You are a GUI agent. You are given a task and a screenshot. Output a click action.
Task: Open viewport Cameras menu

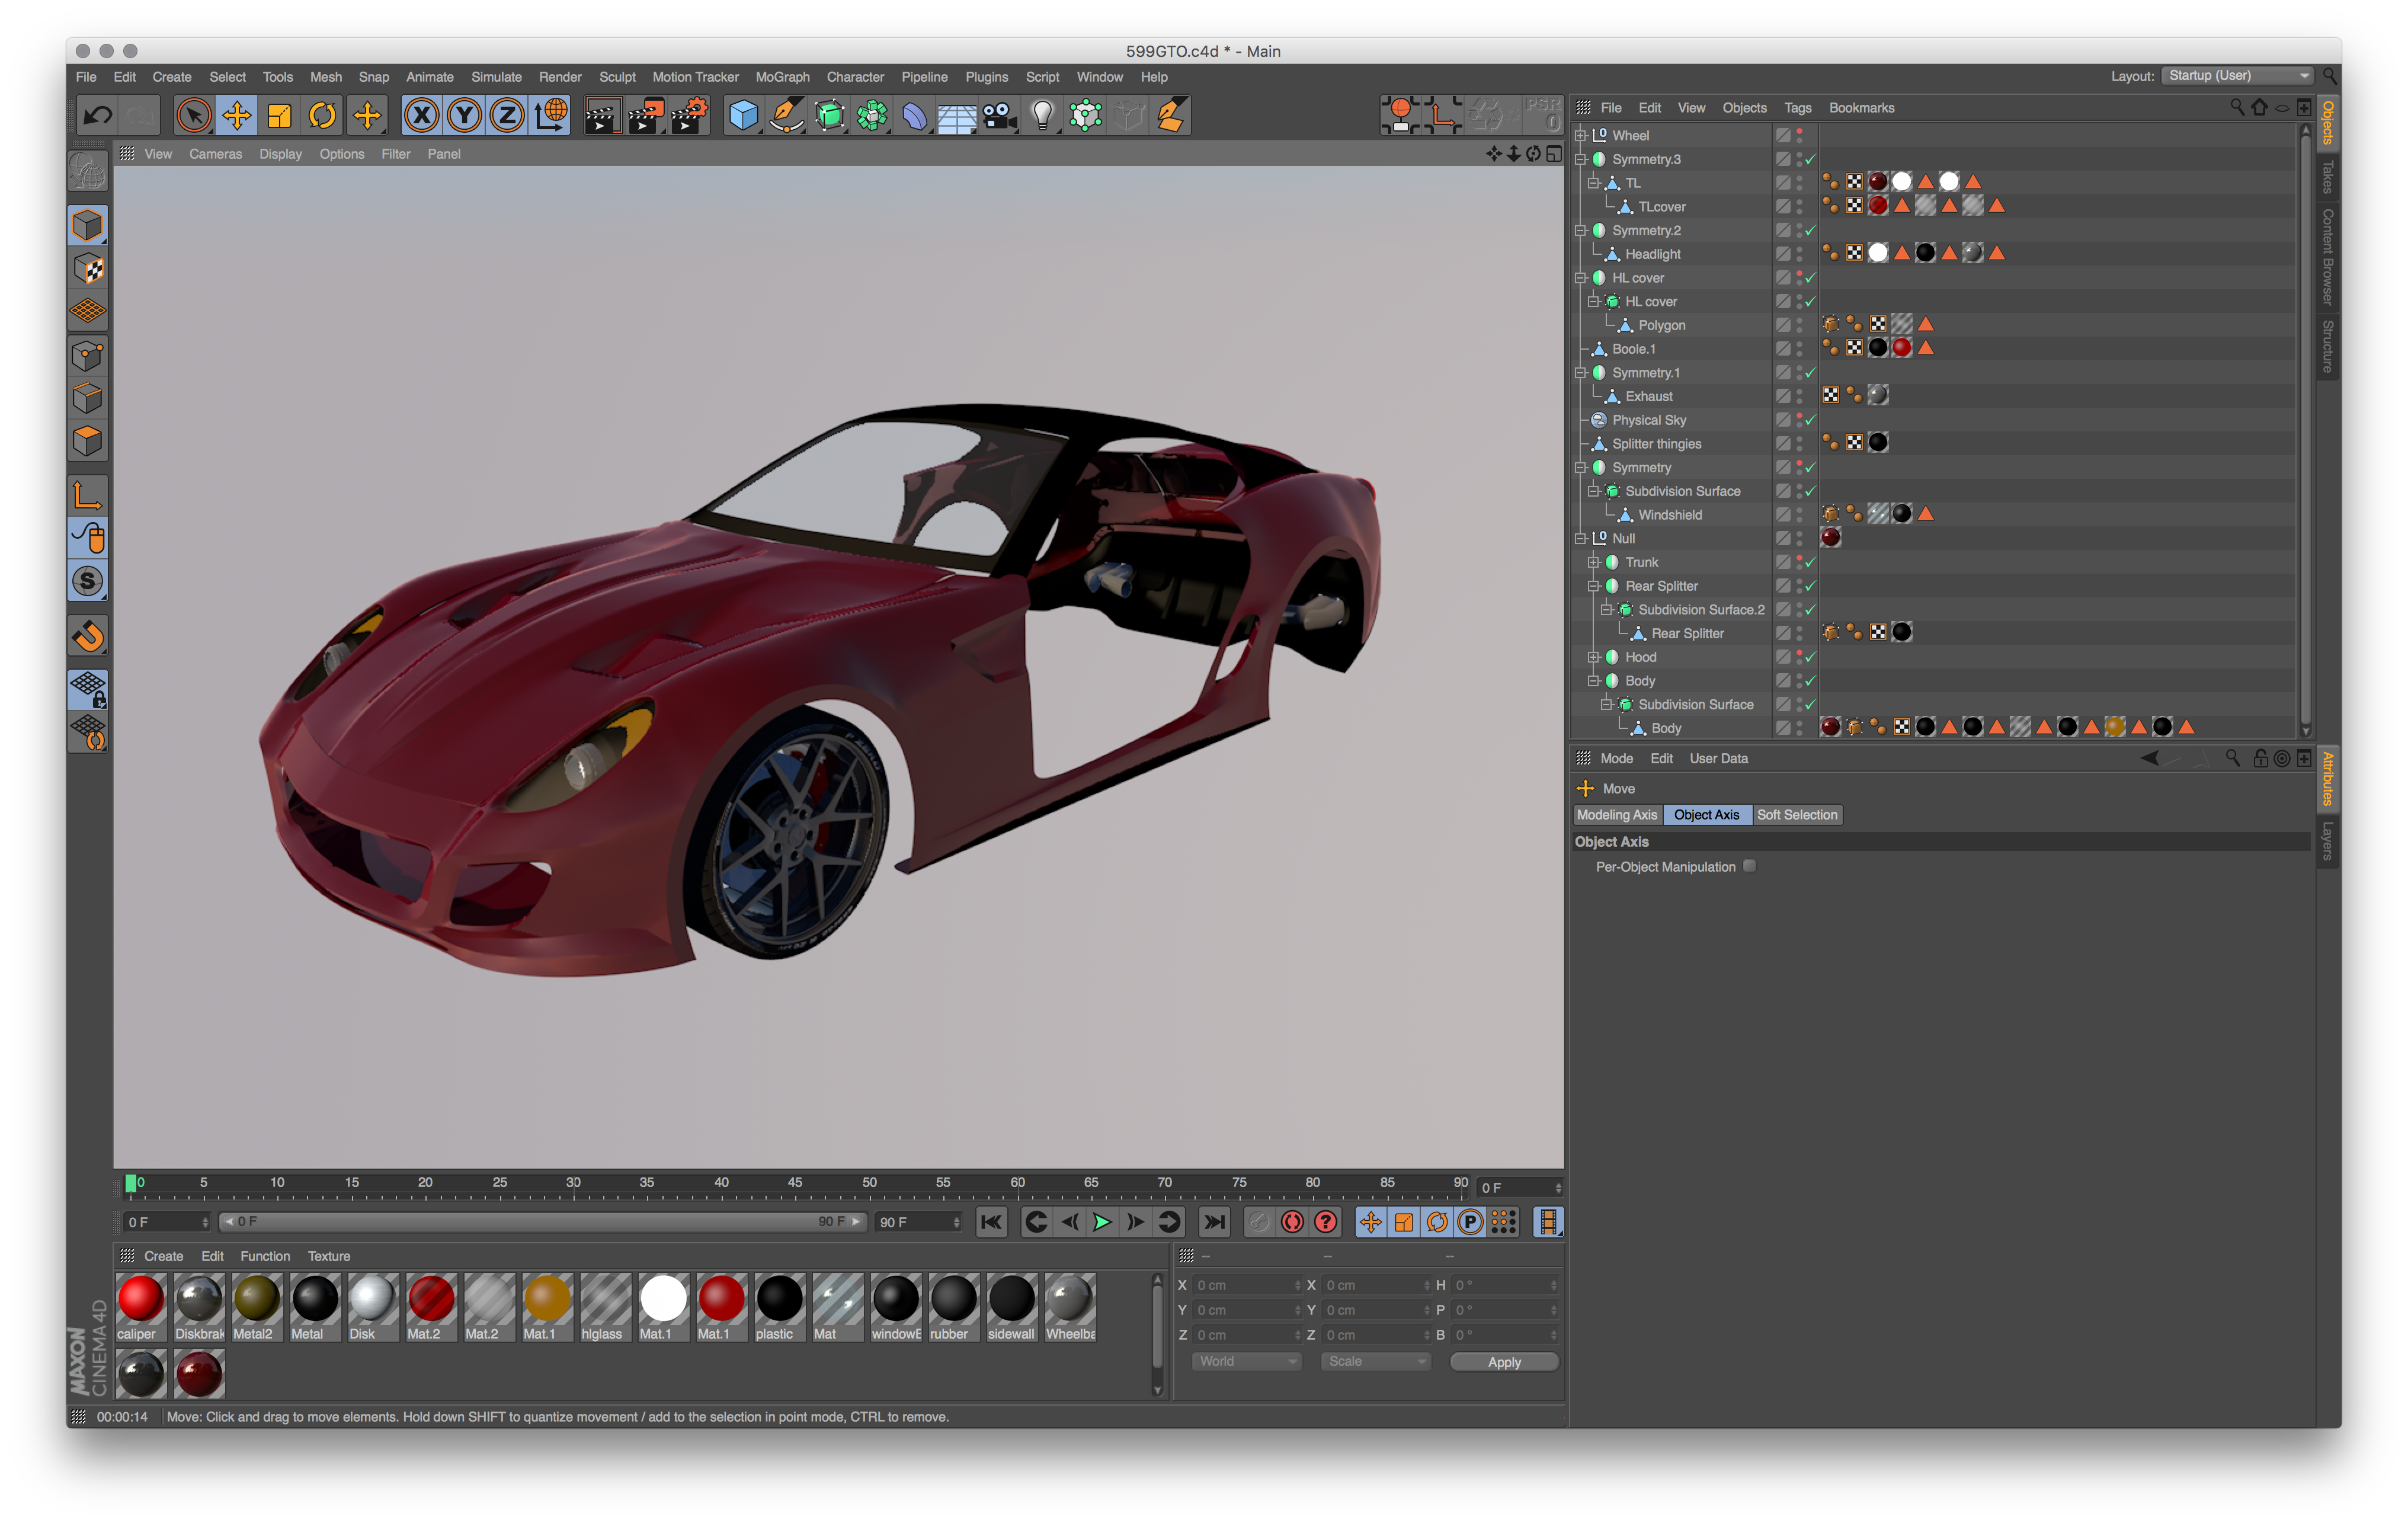[x=215, y=154]
